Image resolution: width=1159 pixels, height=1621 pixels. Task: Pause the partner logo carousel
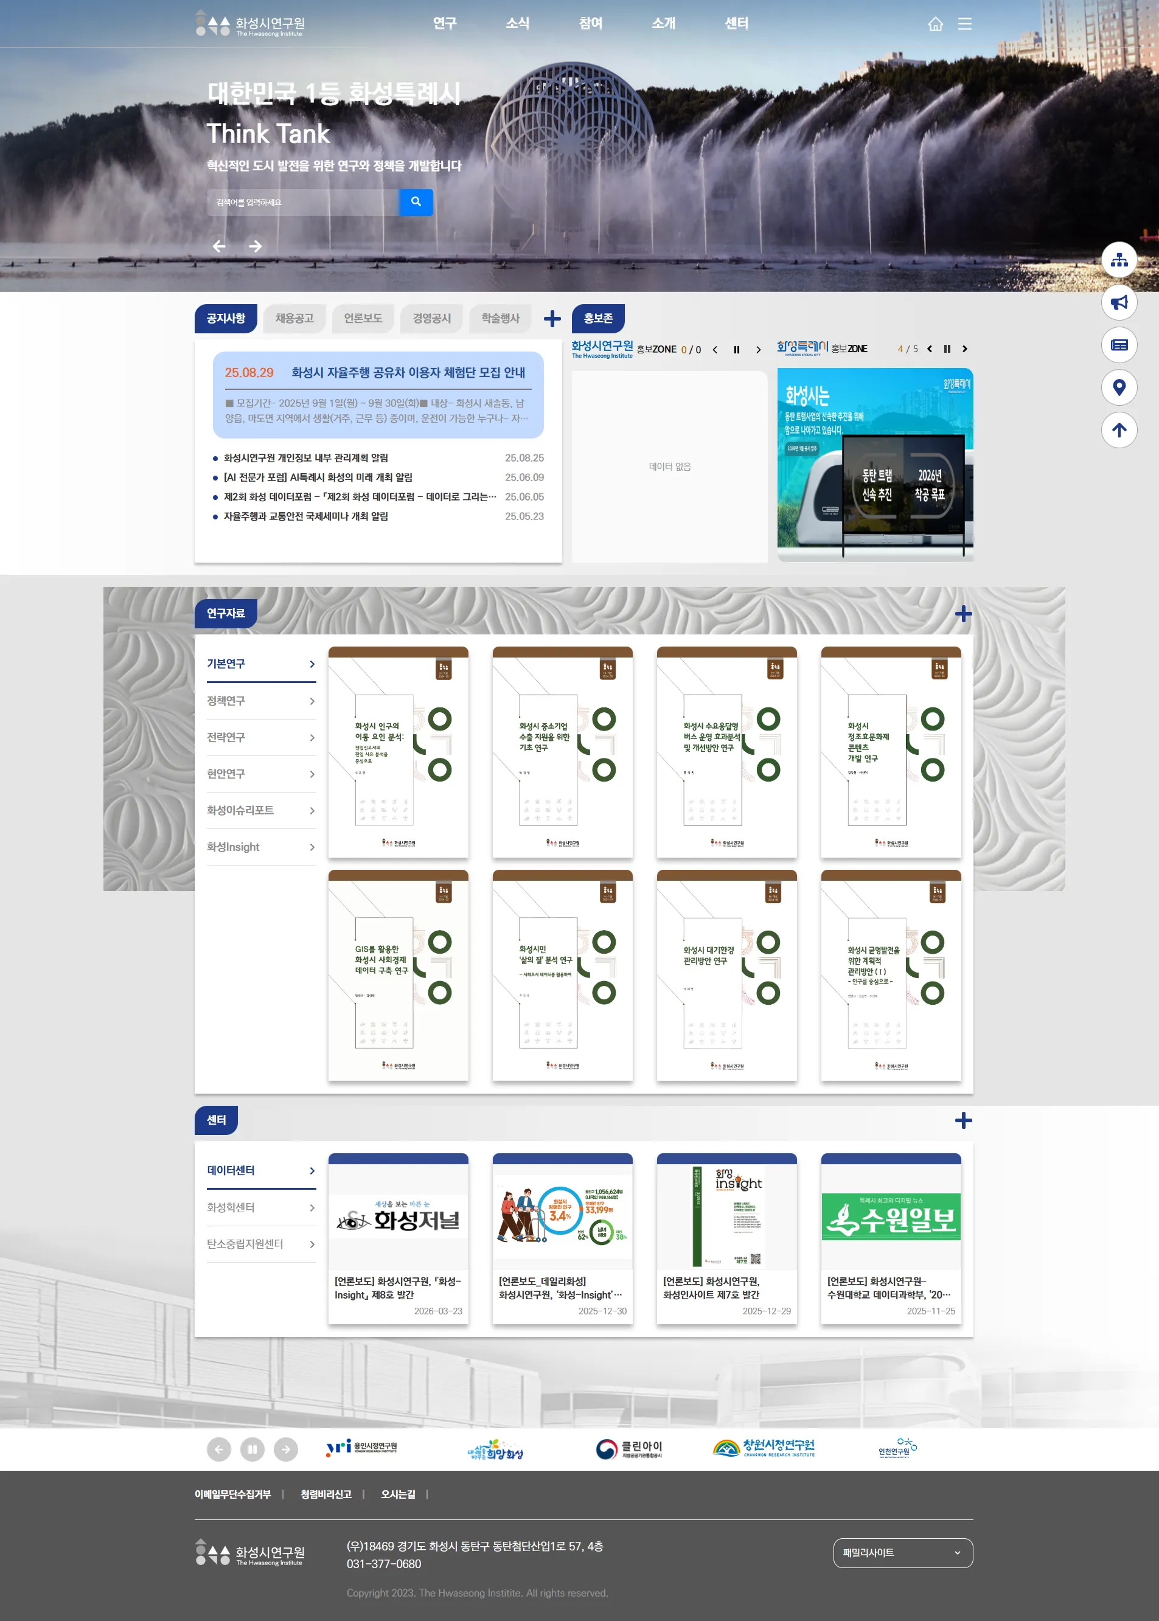pyautogui.click(x=252, y=1449)
